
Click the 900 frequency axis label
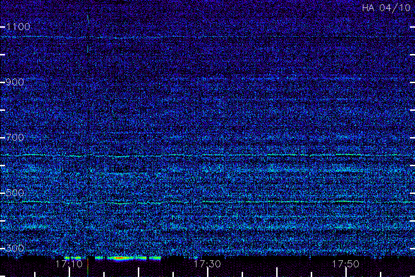pos(15,82)
